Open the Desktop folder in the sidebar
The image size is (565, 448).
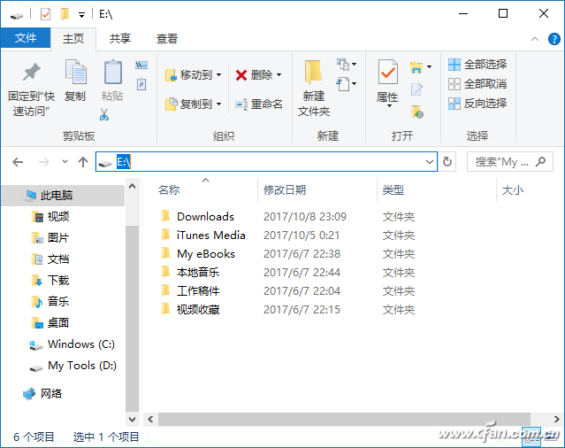point(50,323)
